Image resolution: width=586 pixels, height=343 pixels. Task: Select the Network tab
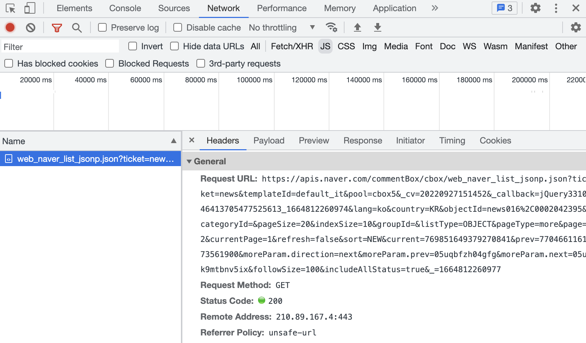pyautogui.click(x=223, y=8)
